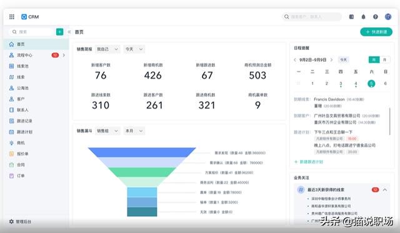The image size is (400, 233).
Task: Open 客户 in sidebar
Action: pos(36,99)
